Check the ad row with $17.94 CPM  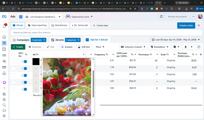point(13,75)
